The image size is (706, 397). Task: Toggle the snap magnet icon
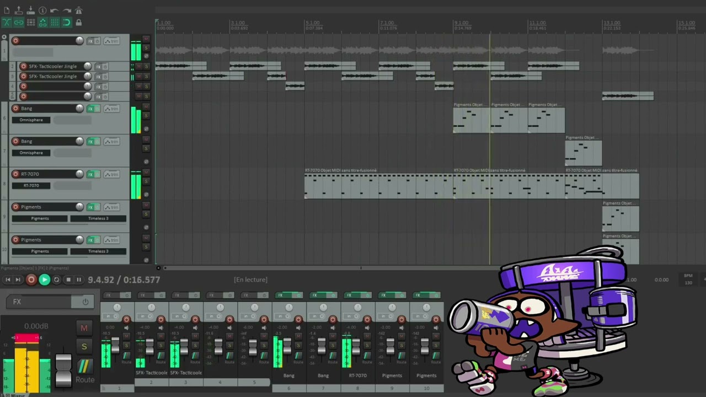click(67, 23)
